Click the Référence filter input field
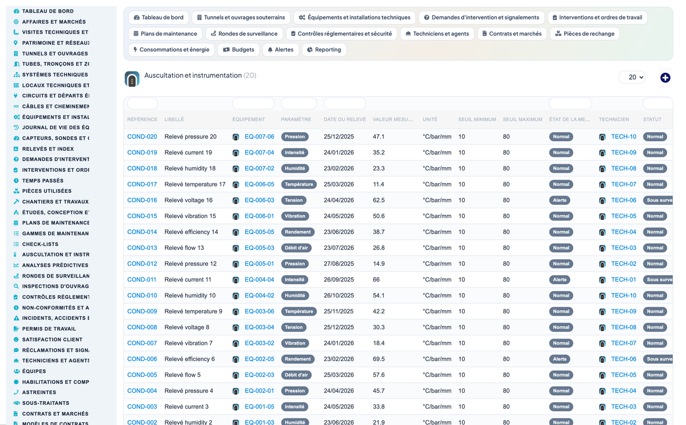This screenshot has width=686, height=425. 142,104
